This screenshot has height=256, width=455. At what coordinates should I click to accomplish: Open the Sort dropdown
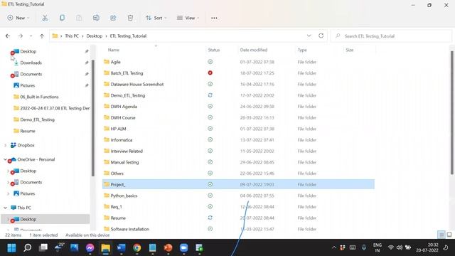(x=156, y=18)
